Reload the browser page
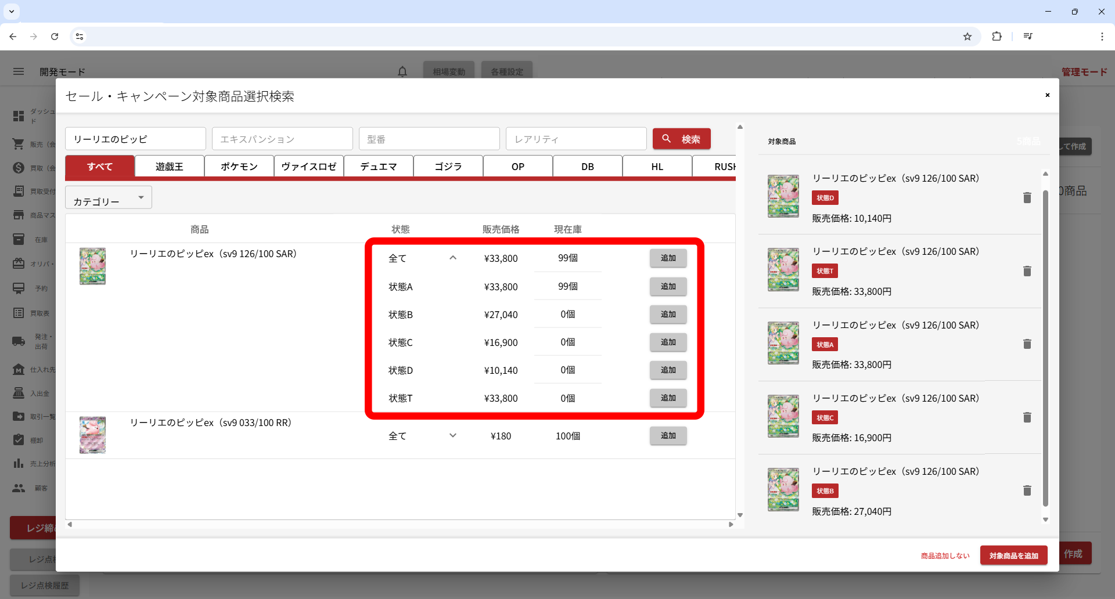Screen dimensions: 1115x599 click(55, 37)
